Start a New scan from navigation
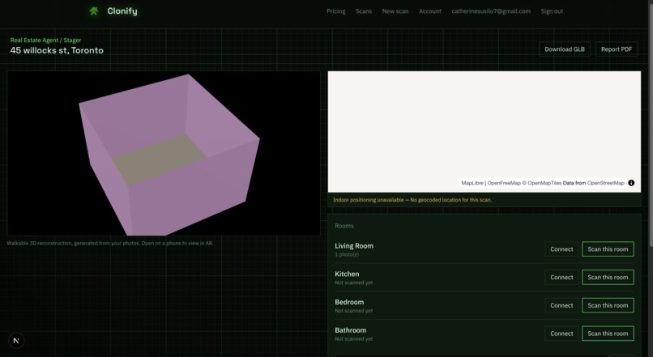 tap(395, 11)
